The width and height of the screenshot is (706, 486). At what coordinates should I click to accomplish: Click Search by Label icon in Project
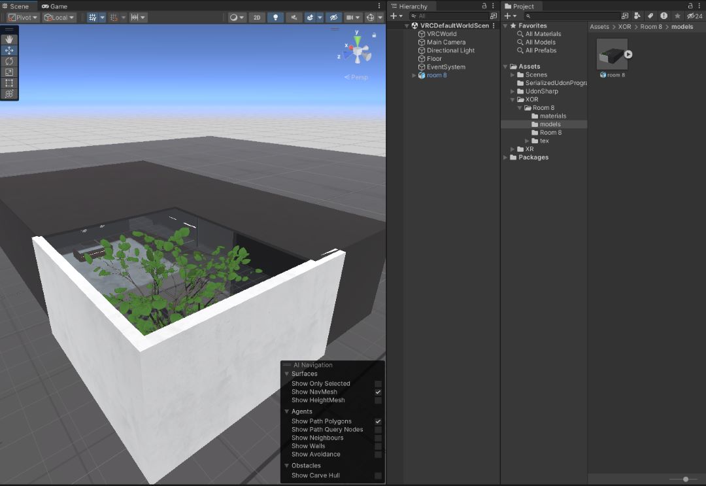(x=650, y=16)
